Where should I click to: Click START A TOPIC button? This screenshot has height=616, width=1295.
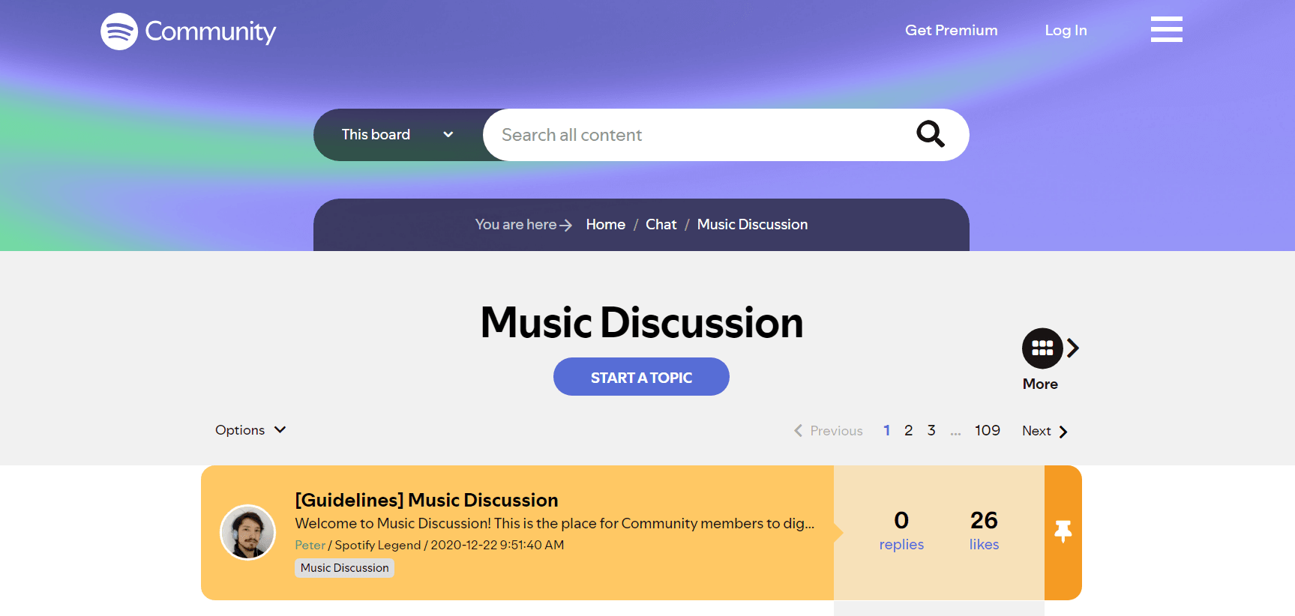[x=641, y=377]
